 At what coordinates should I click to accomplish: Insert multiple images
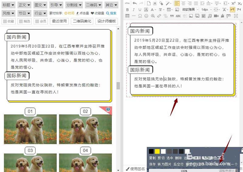(197, 16)
